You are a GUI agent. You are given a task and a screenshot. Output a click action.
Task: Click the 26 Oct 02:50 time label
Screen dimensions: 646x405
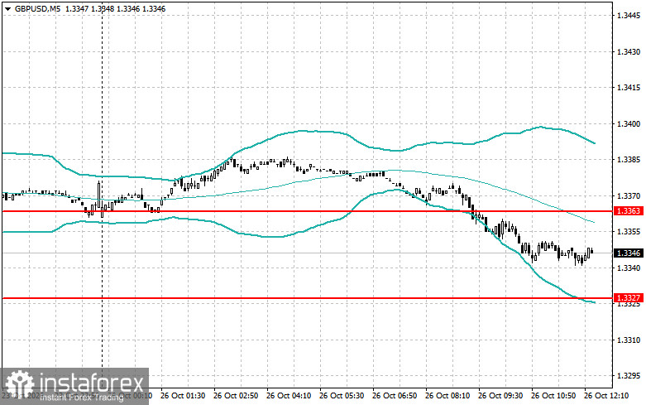[236, 396]
